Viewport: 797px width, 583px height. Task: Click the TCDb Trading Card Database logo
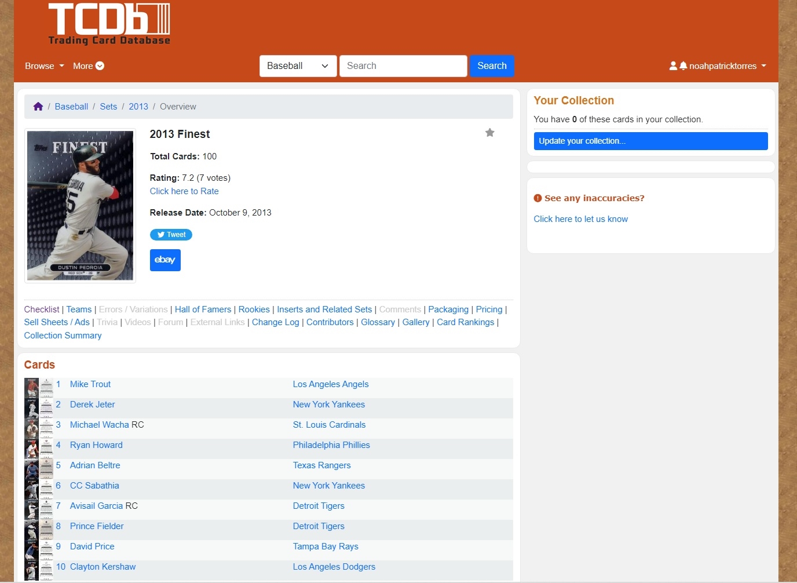click(x=109, y=24)
